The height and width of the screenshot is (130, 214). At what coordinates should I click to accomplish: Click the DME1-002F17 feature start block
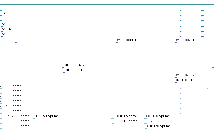point(176,43)
